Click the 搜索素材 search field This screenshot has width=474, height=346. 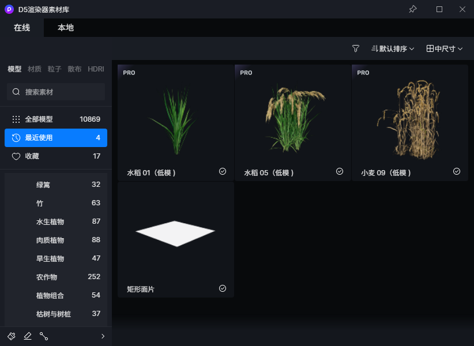56,92
